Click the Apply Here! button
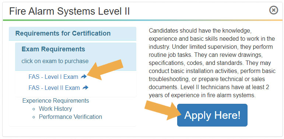The height and width of the screenshot is (139, 284). click(x=212, y=115)
